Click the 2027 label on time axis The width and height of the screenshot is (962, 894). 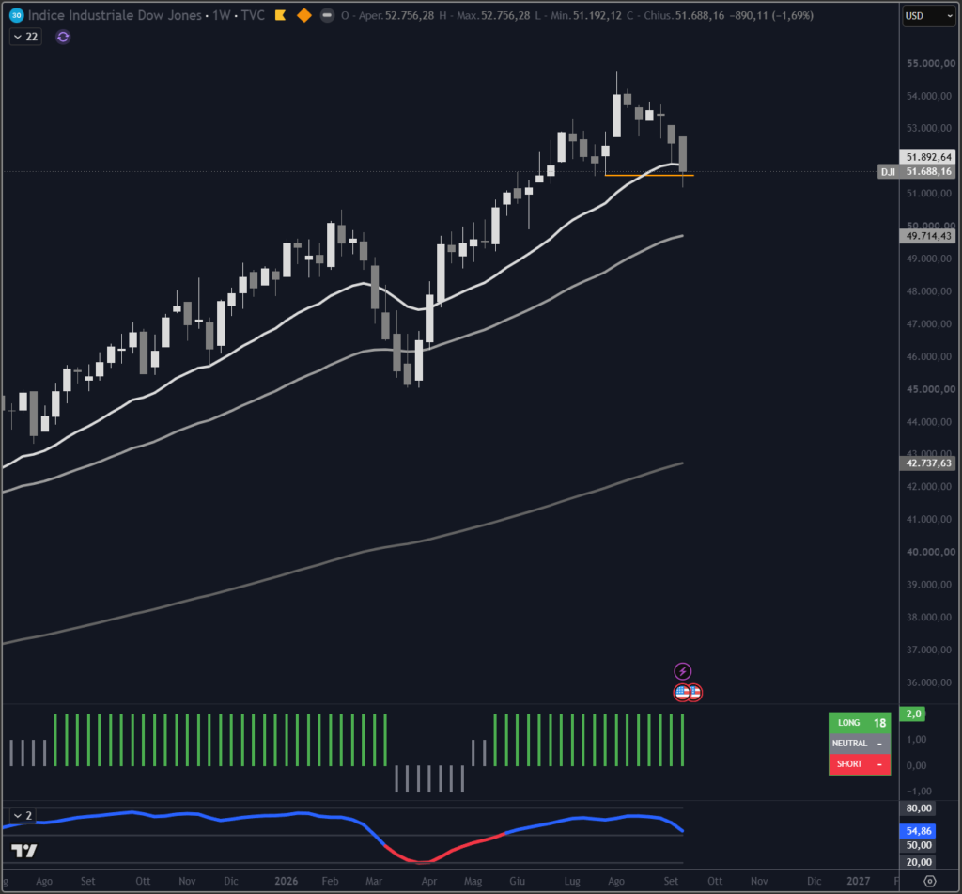pyautogui.click(x=858, y=881)
